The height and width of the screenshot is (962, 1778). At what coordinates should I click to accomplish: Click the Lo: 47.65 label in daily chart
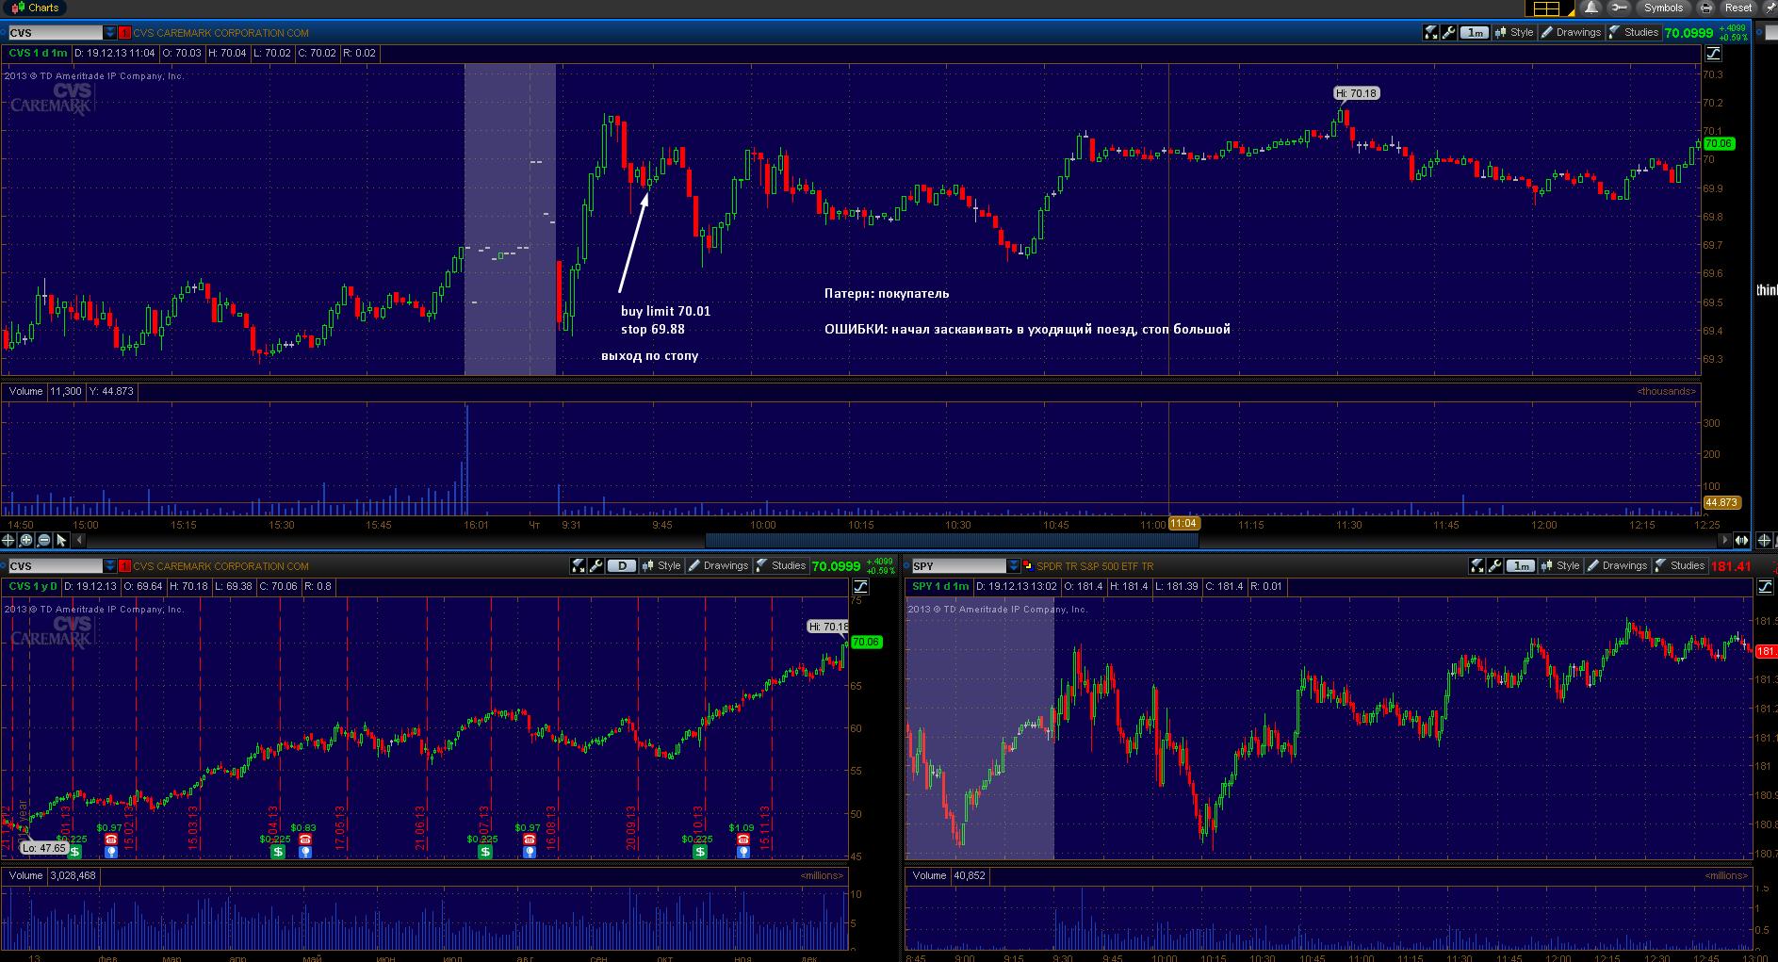click(45, 848)
